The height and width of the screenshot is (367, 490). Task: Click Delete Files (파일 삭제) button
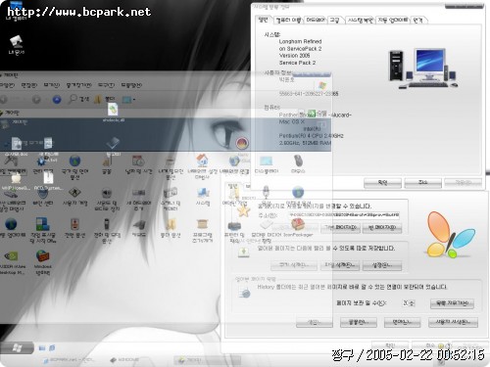pos(340,265)
